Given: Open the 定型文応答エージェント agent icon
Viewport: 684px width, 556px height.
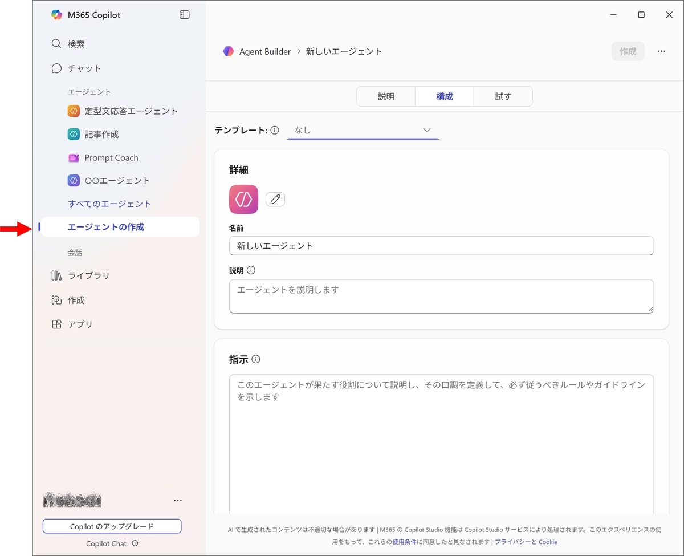Looking at the screenshot, I should [x=73, y=111].
